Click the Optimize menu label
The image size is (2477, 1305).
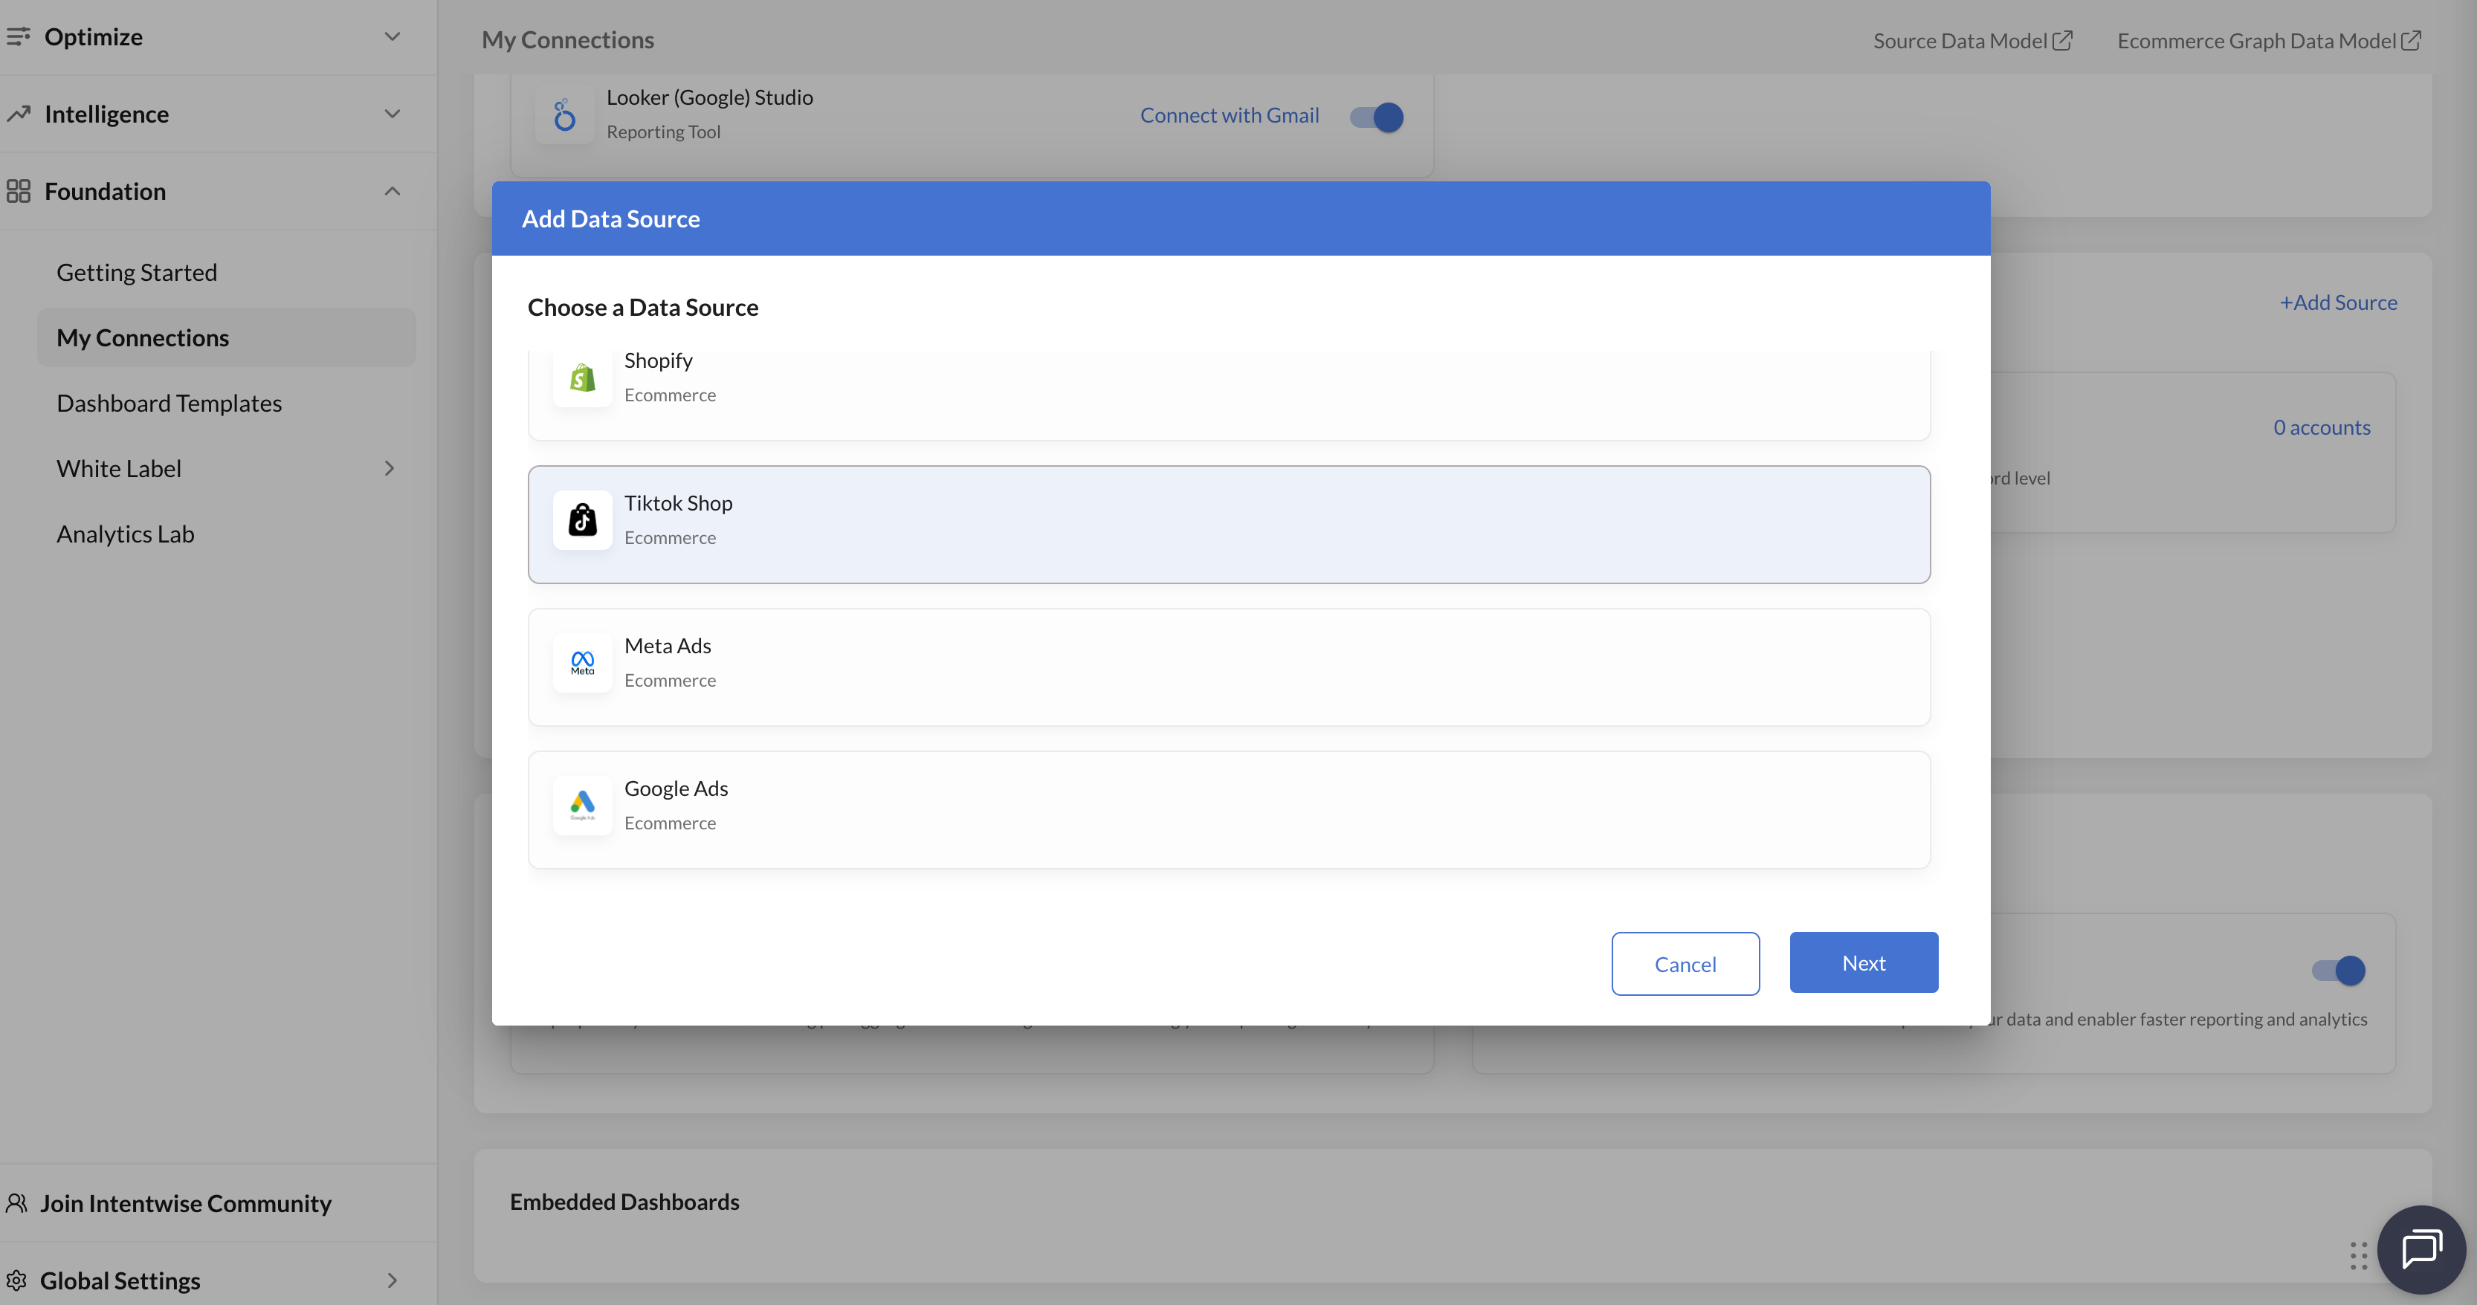[93, 36]
